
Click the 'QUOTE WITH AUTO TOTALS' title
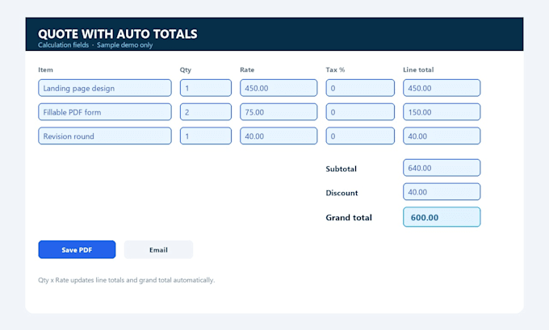[118, 34]
